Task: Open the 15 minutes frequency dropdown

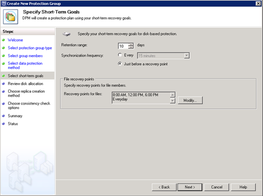Action: [x=186, y=56]
